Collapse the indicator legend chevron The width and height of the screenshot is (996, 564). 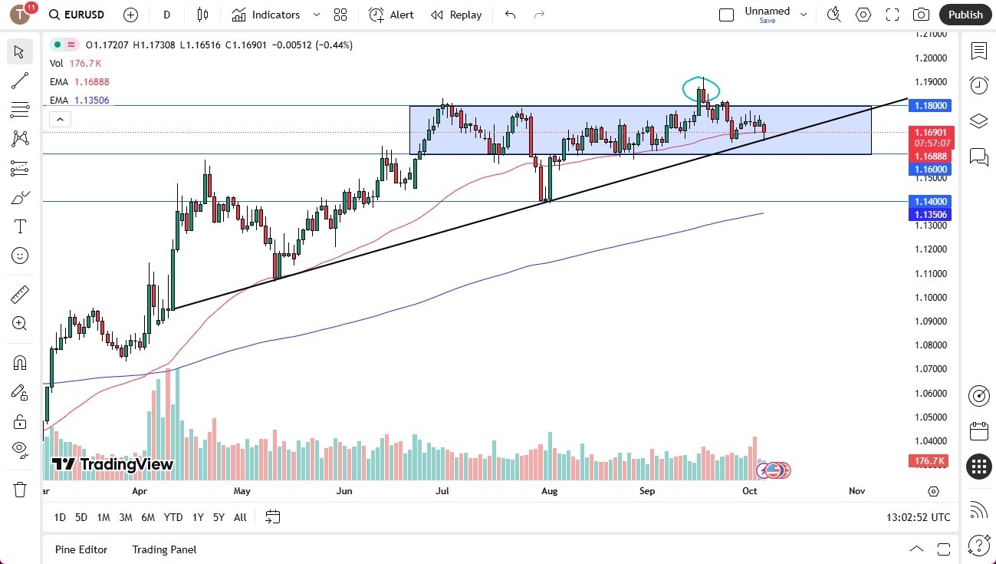(x=60, y=119)
